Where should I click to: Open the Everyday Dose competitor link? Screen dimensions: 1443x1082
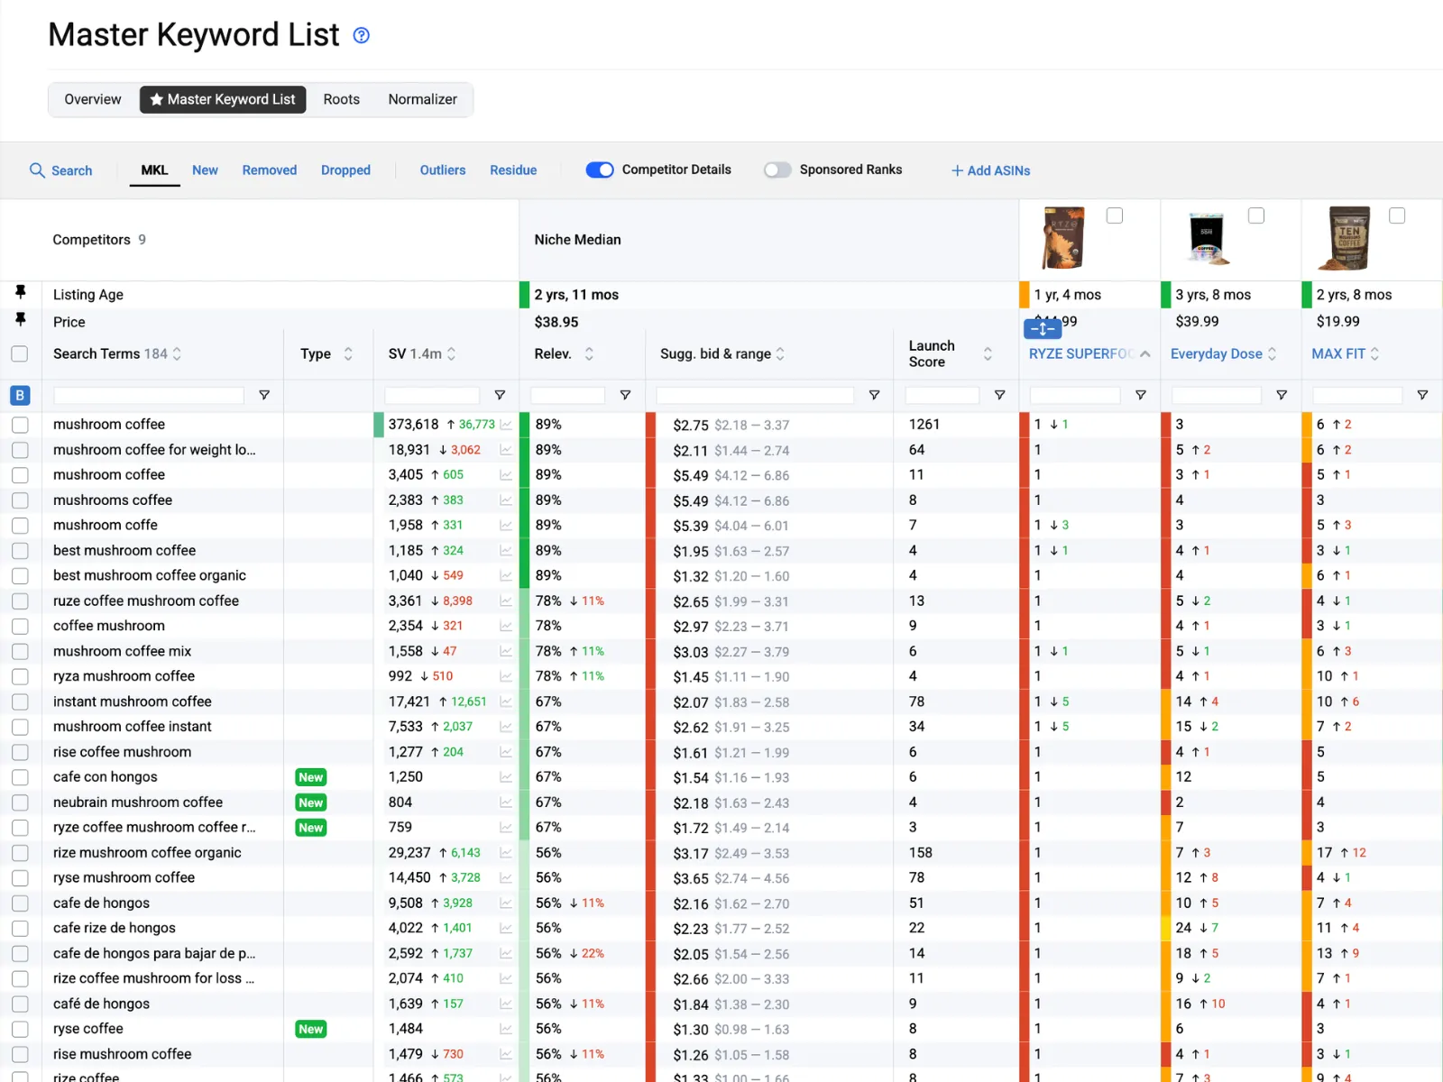click(1216, 353)
